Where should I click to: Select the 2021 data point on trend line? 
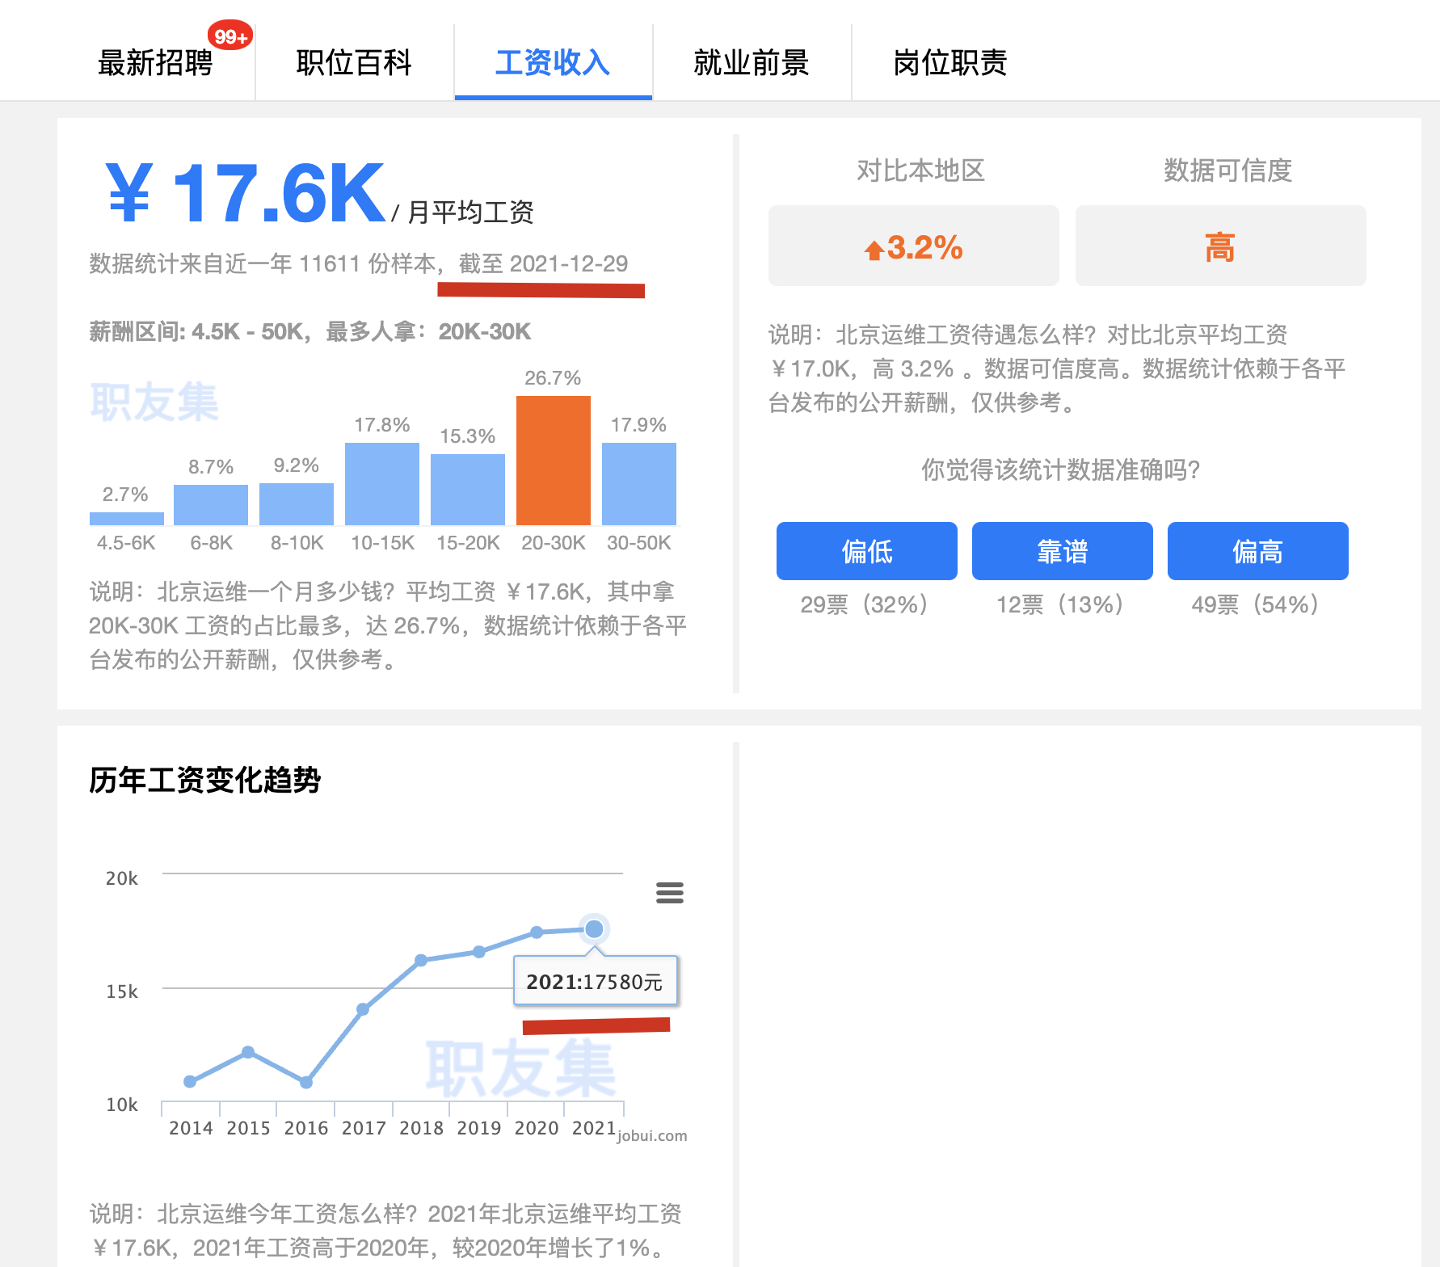(594, 929)
